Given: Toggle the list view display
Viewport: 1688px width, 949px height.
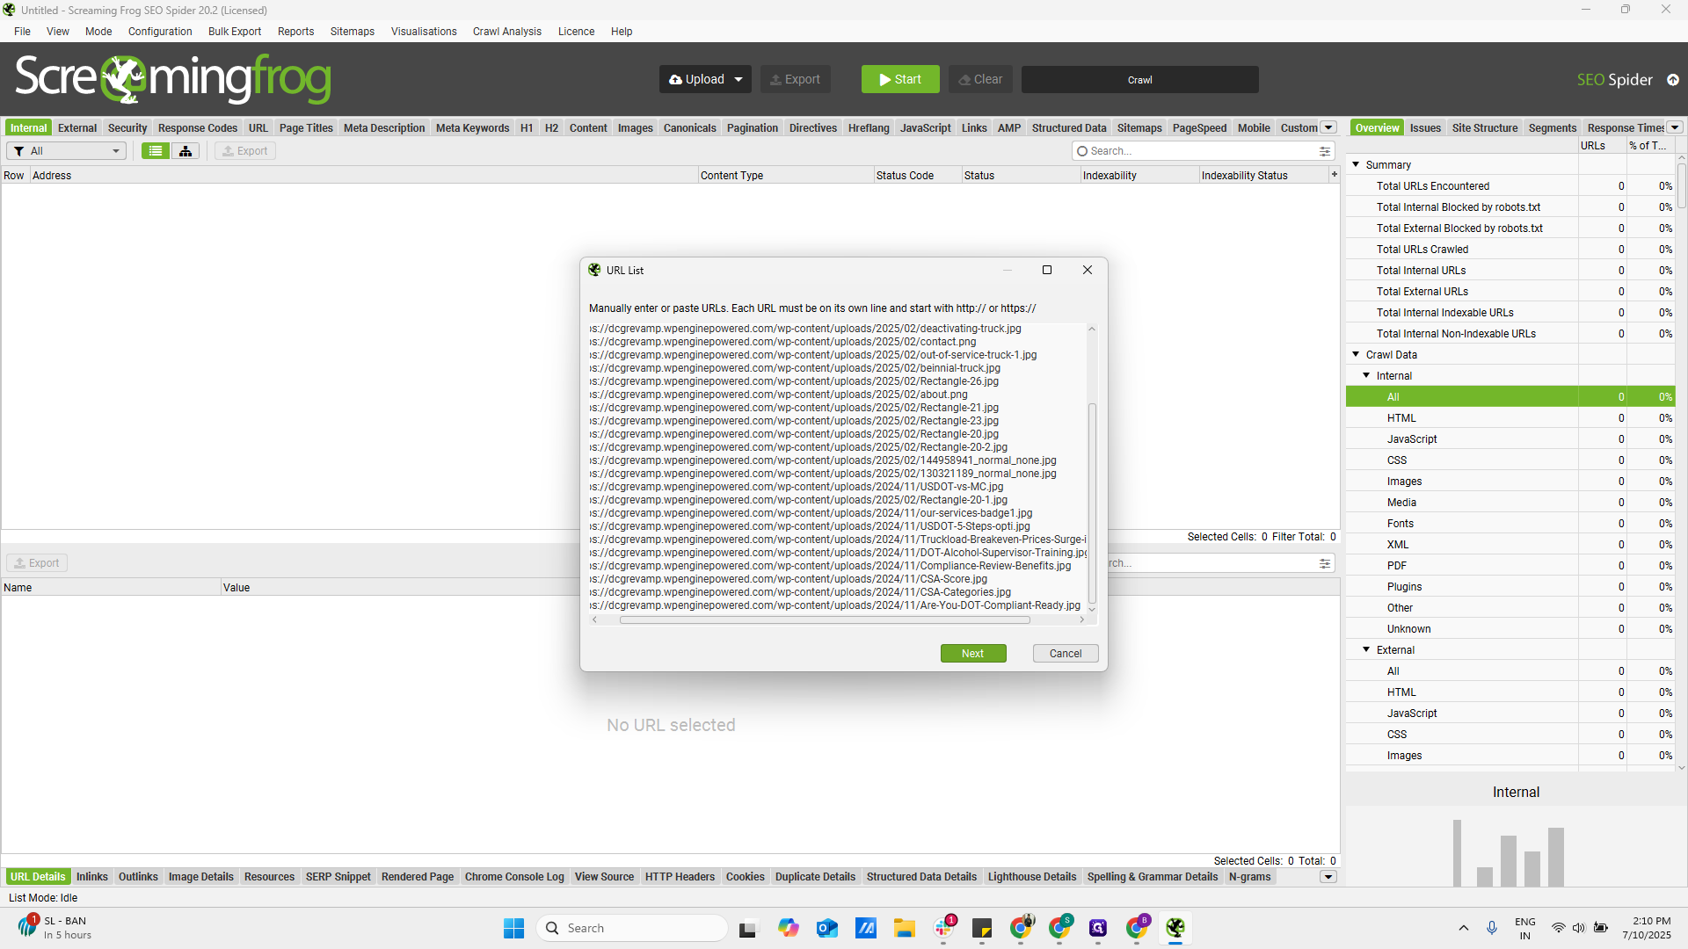Looking at the screenshot, I should (155, 150).
